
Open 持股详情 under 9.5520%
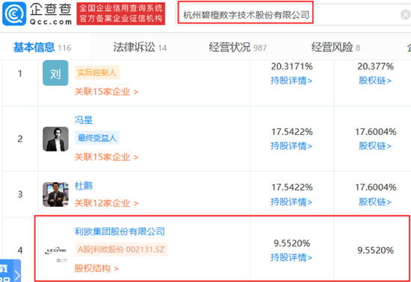[291, 257]
